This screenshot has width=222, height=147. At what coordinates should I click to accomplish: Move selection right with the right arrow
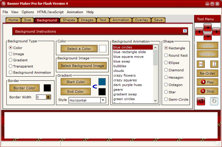tap(216, 31)
